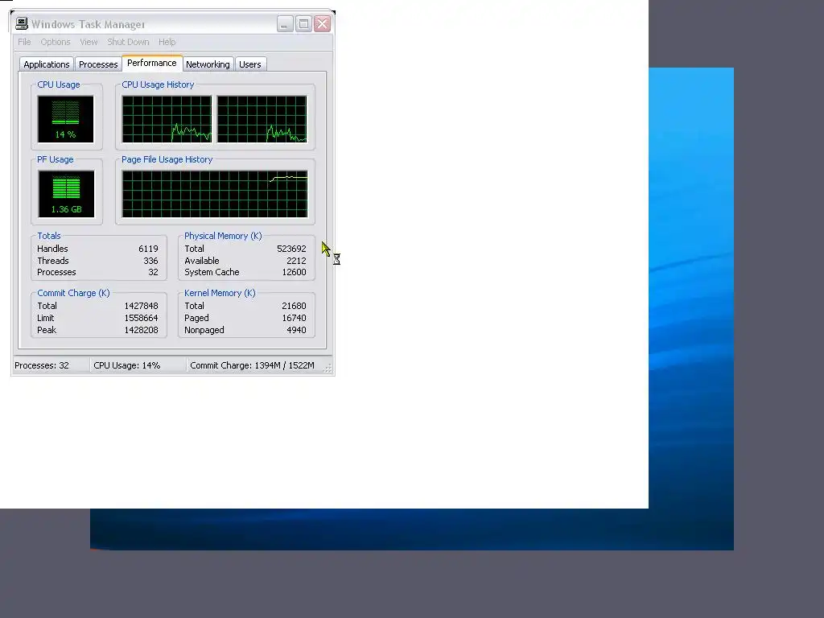Click Kernel Memory Total value 21680
The image size is (824, 618).
coord(294,306)
